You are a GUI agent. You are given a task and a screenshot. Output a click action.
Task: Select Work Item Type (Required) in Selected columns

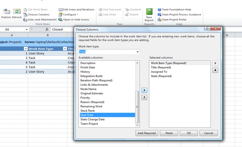pos(180,63)
